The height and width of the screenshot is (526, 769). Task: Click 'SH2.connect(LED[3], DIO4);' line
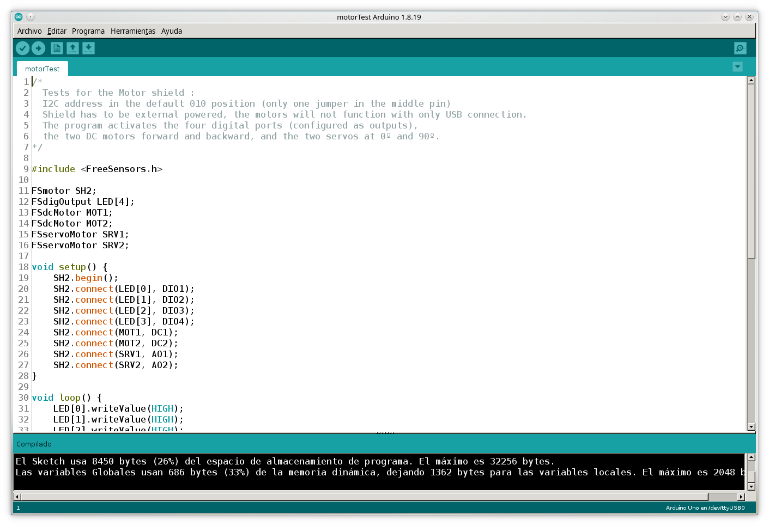pos(124,321)
